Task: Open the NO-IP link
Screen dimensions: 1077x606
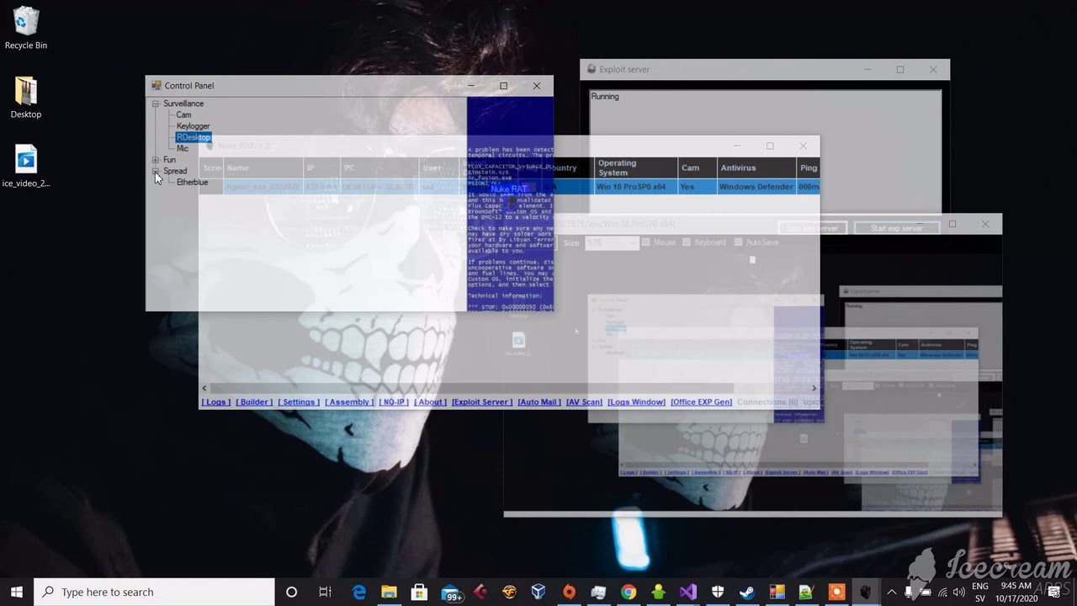Action: [394, 402]
